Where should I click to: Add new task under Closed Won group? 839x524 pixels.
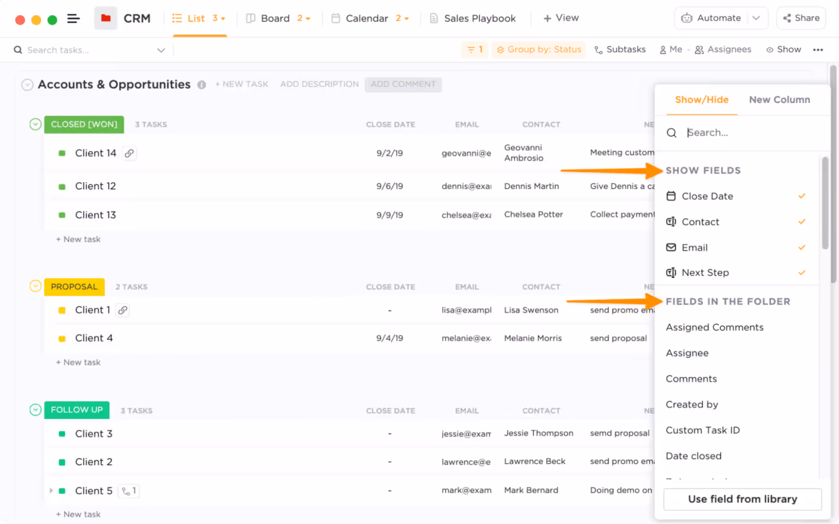point(78,240)
